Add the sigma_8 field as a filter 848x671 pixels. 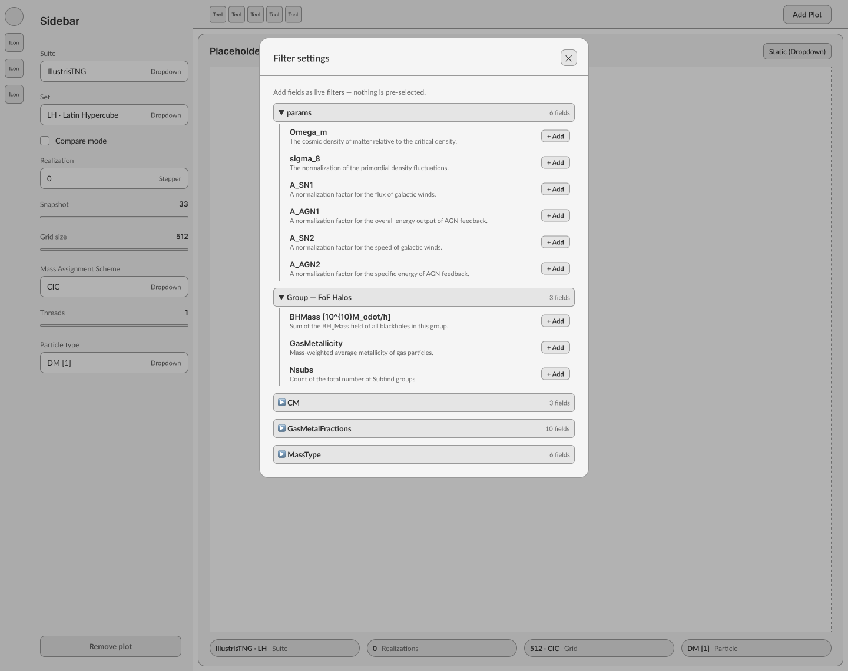pyautogui.click(x=555, y=162)
